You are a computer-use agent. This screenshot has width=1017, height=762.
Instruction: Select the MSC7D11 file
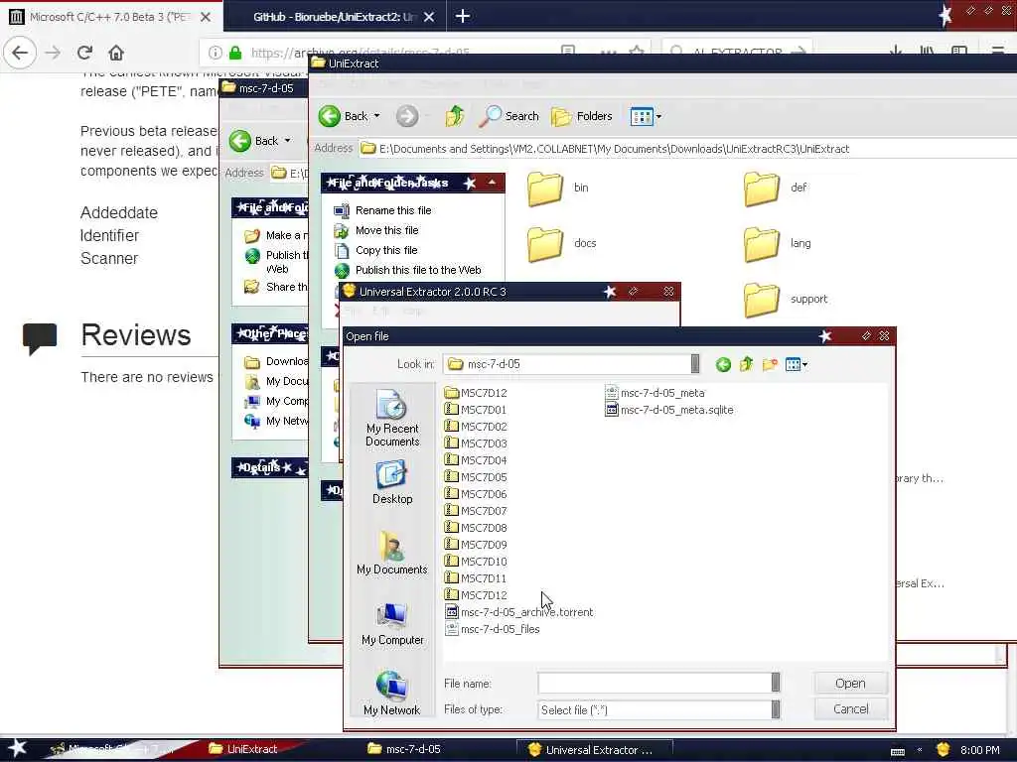point(476,578)
